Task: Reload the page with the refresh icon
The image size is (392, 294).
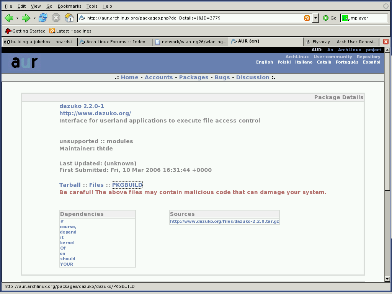Action: (43, 18)
